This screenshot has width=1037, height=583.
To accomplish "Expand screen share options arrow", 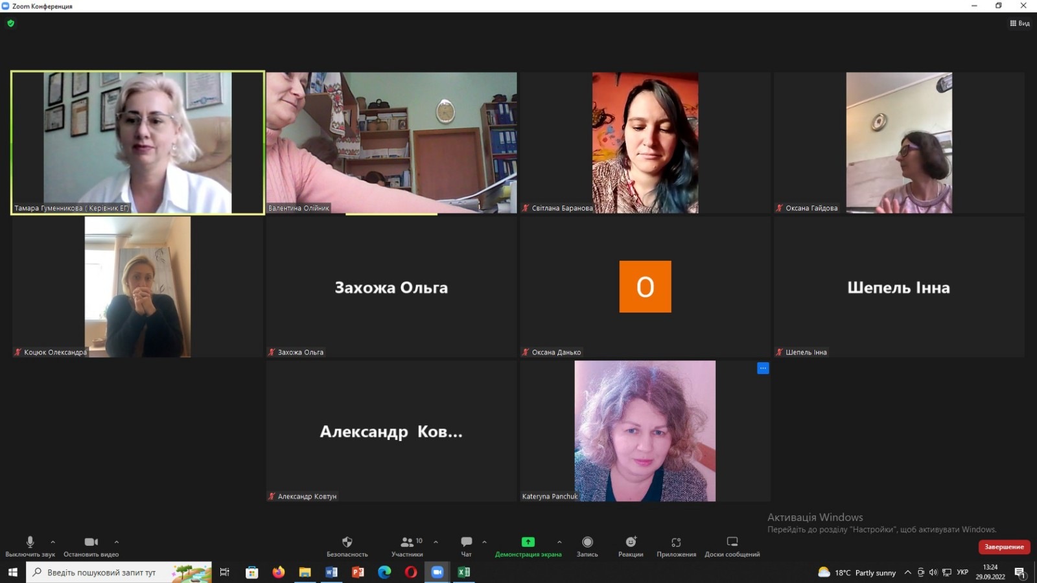I will coord(559,542).
